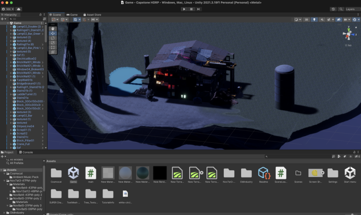Image resolution: width=361 pixels, height=215 pixels.
Task: Click the green Y axis cone of gizmo
Action: click(x=348, y=30)
